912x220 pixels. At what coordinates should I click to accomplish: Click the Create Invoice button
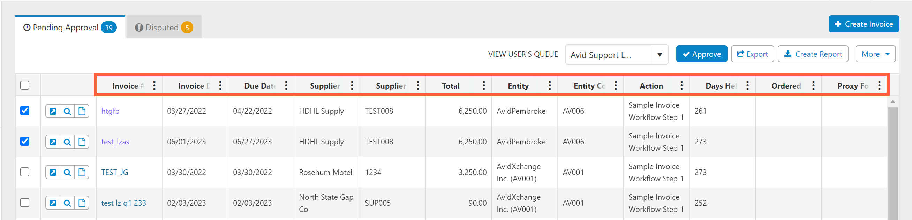point(863,24)
